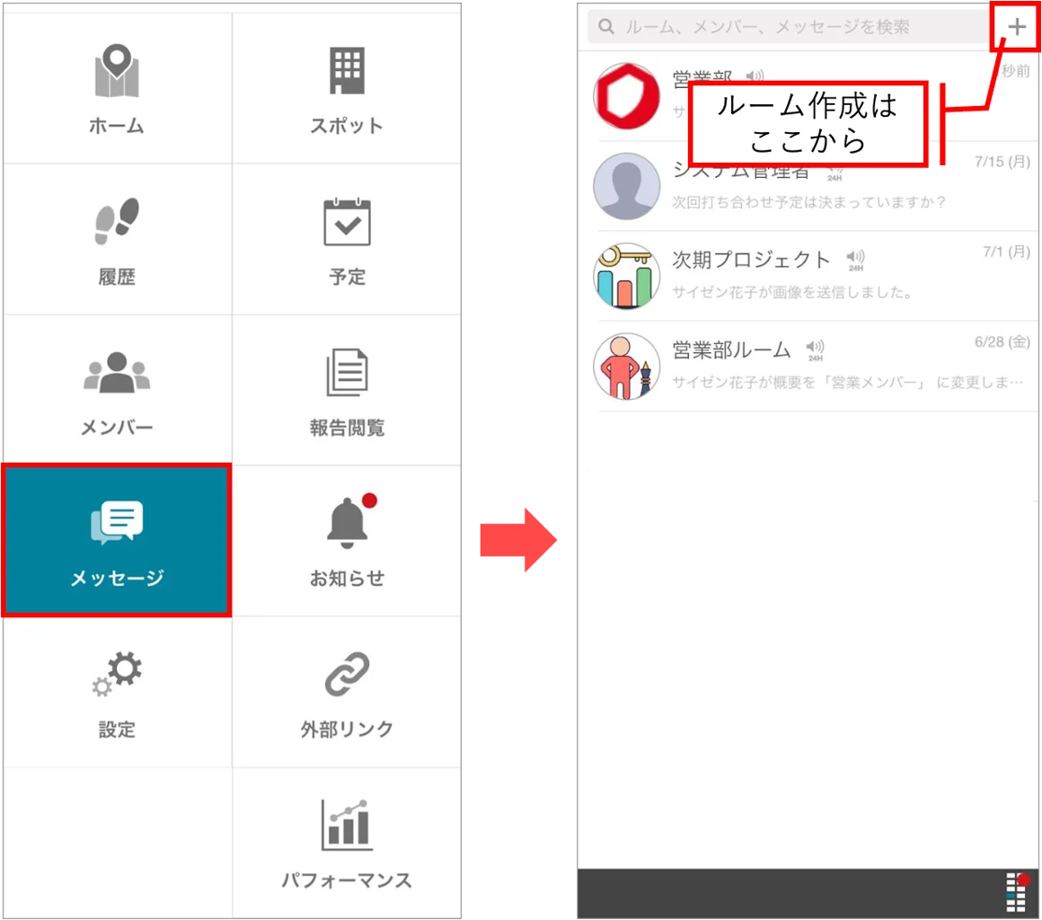Click the plus button to create room
The image size is (1042, 920).
coord(1016,27)
